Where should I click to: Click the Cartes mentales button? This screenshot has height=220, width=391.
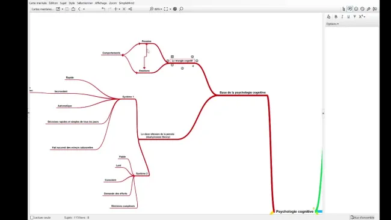pyautogui.click(x=42, y=9)
